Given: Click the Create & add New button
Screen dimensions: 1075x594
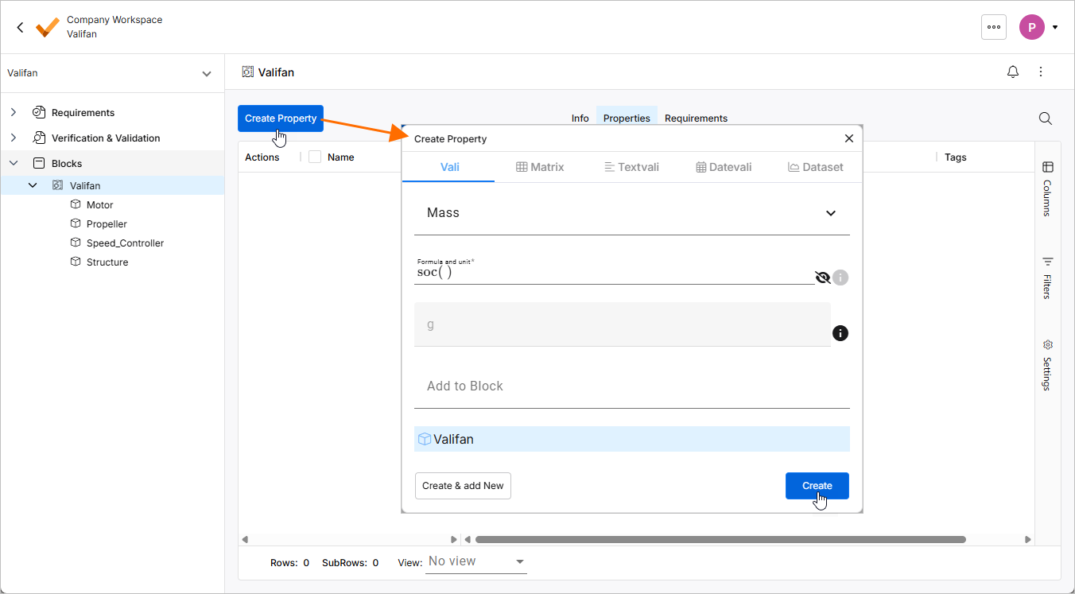Looking at the screenshot, I should pyautogui.click(x=463, y=486).
